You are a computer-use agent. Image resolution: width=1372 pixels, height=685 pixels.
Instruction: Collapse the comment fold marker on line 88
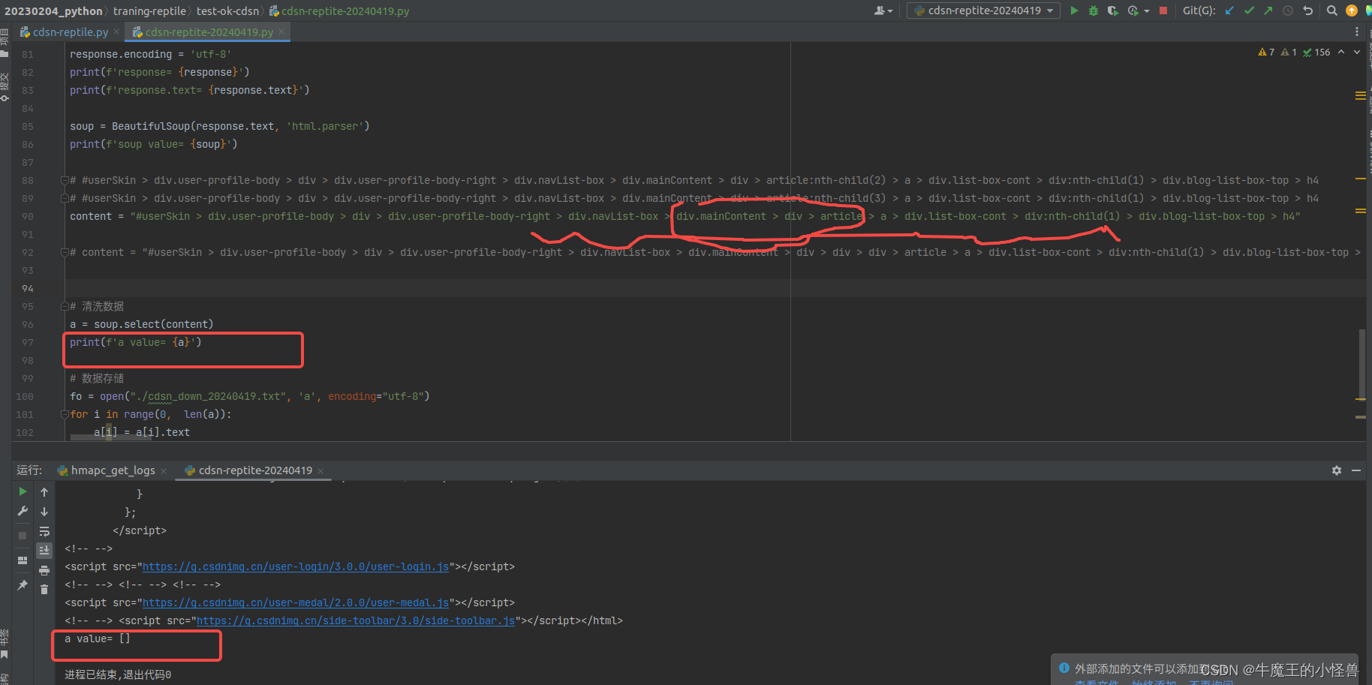(x=65, y=180)
